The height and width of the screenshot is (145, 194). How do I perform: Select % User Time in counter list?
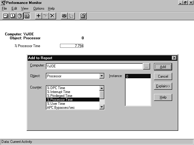point(57,104)
